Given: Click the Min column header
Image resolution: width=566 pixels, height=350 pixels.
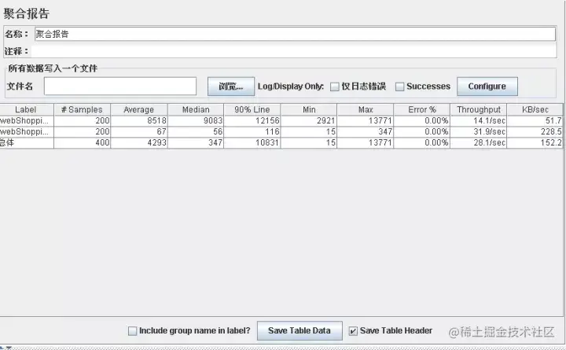Looking at the screenshot, I should coord(309,109).
